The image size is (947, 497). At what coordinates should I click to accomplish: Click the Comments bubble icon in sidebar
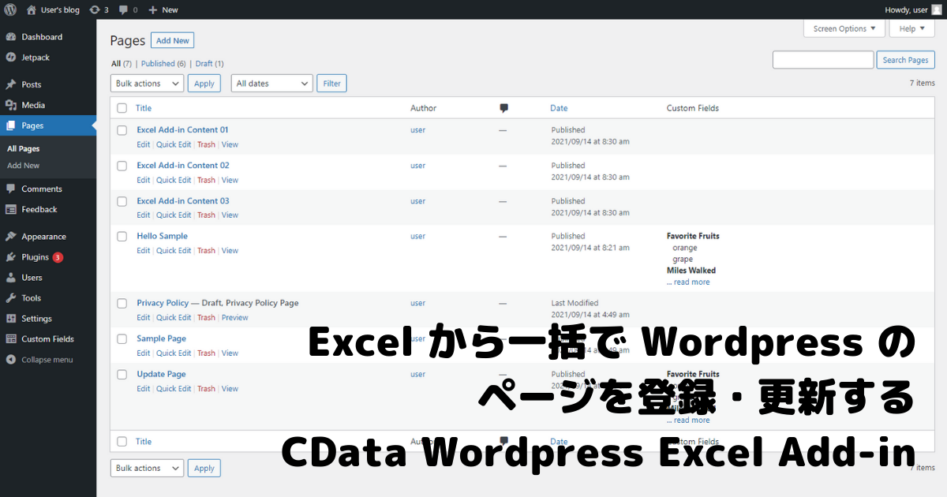[10, 189]
